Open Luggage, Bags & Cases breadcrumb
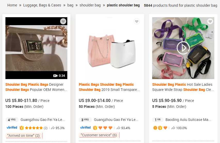220x143 pixels. click(x=42, y=5)
